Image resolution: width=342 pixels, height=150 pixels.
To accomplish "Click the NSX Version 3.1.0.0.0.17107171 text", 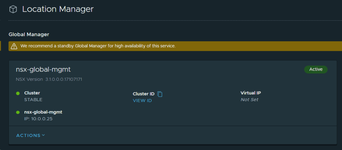I will click(x=49, y=79).
